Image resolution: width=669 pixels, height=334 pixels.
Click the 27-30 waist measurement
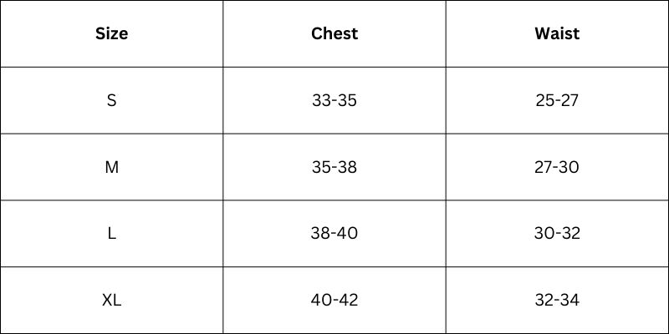click(557, 167)
